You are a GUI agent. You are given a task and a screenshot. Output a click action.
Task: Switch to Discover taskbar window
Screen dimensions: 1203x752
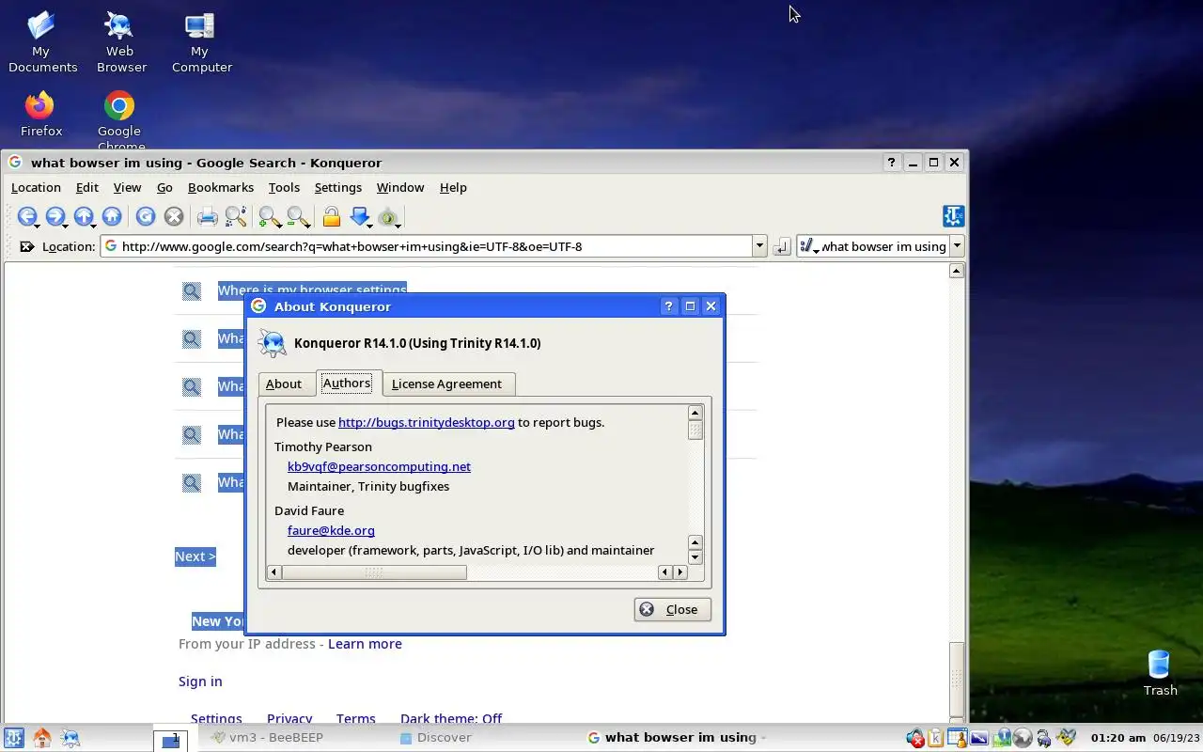[435, 738]
